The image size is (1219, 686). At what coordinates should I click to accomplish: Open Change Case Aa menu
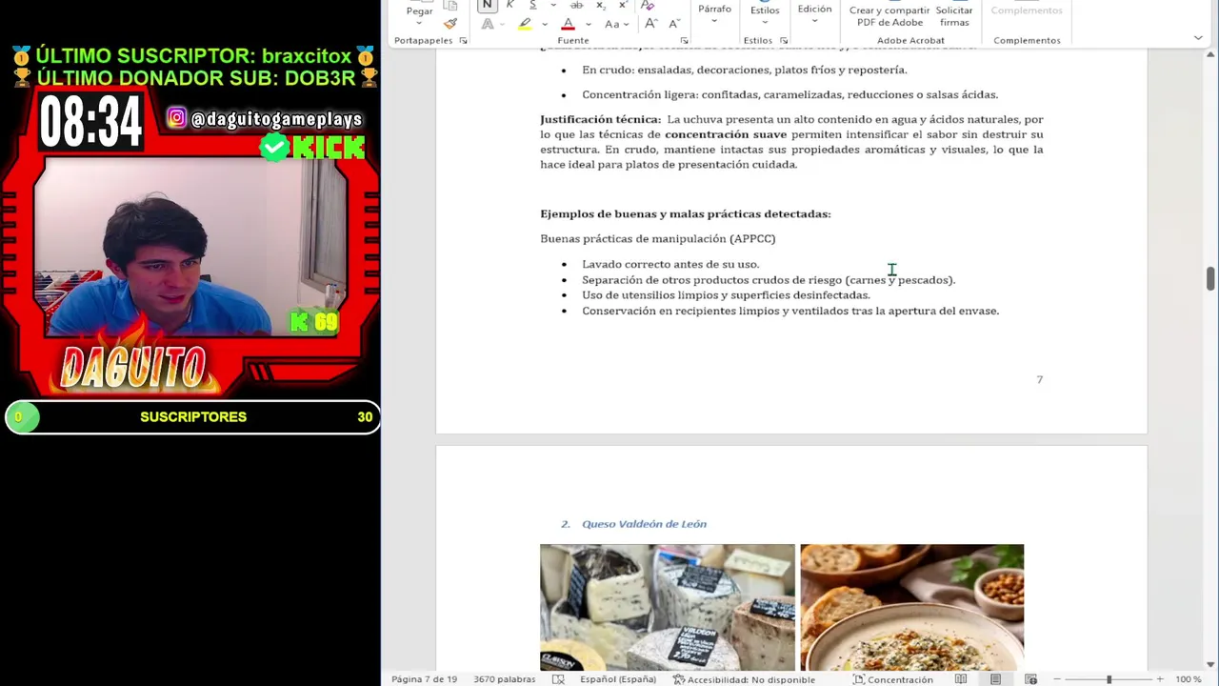pyautogui.click(x=615, y=24)
